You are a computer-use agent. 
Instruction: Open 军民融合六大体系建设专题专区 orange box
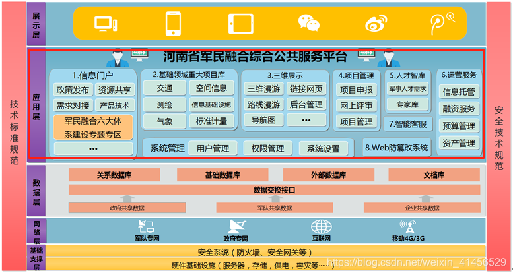(x=93, y=127)
